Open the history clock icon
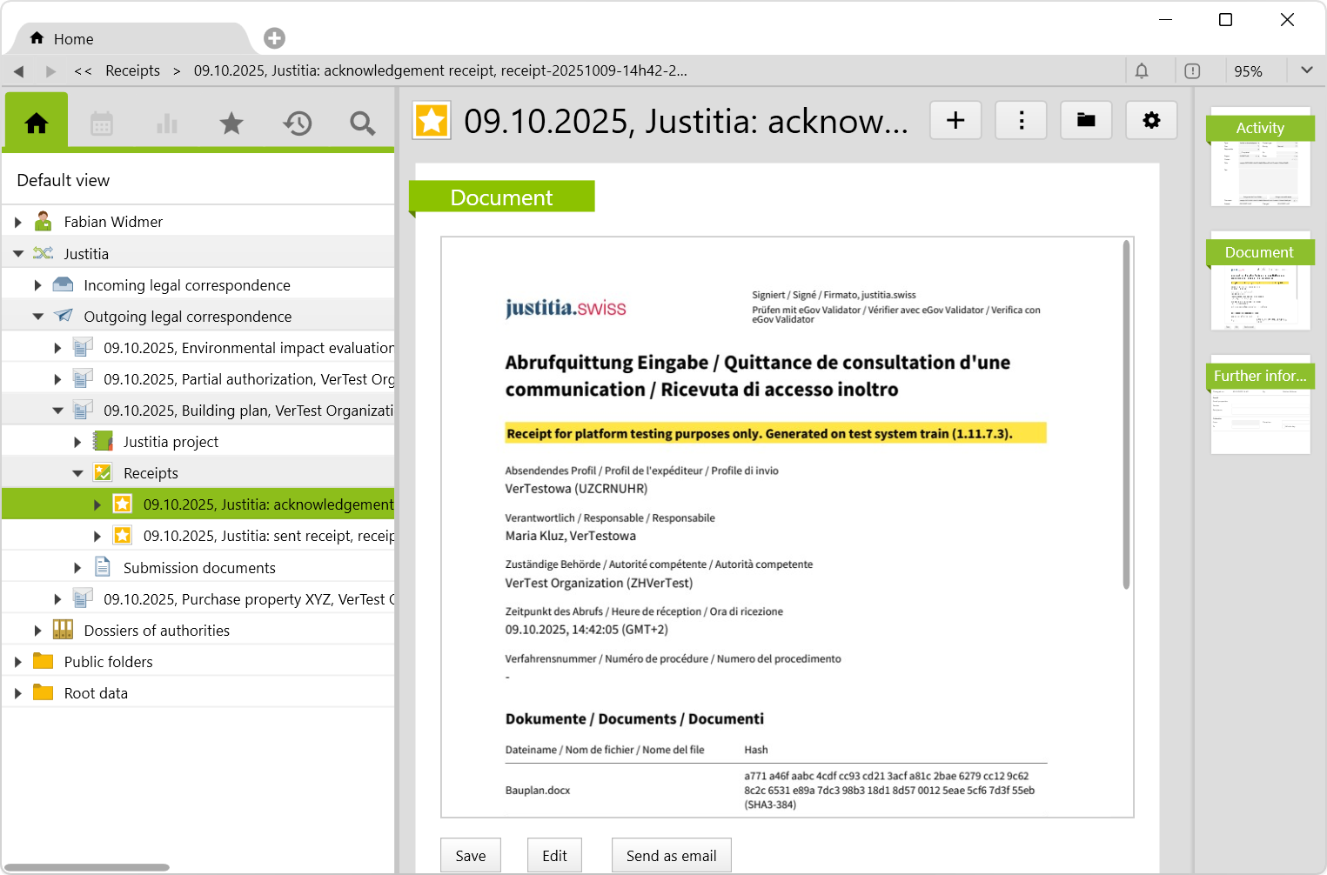The height and width of the screenshot is (875, 1327). click(x=297, y=124)
